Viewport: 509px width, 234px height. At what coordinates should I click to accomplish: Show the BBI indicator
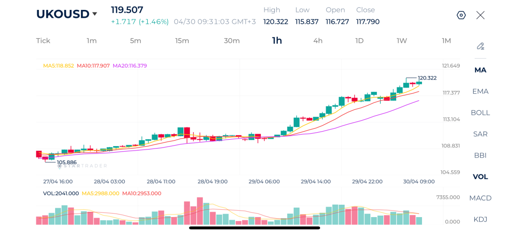[480, 156]
